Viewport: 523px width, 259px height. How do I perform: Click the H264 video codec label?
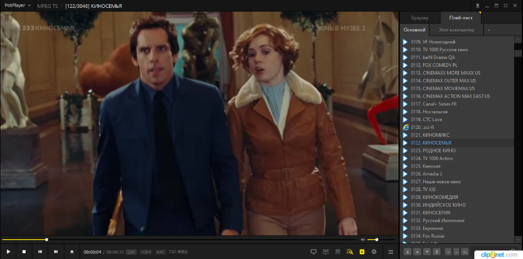pos(146,252)
